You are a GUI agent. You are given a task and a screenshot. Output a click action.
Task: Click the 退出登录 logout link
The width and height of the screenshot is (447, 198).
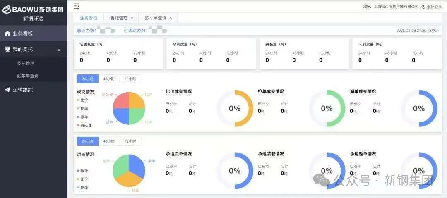click(x=434, y=7)
